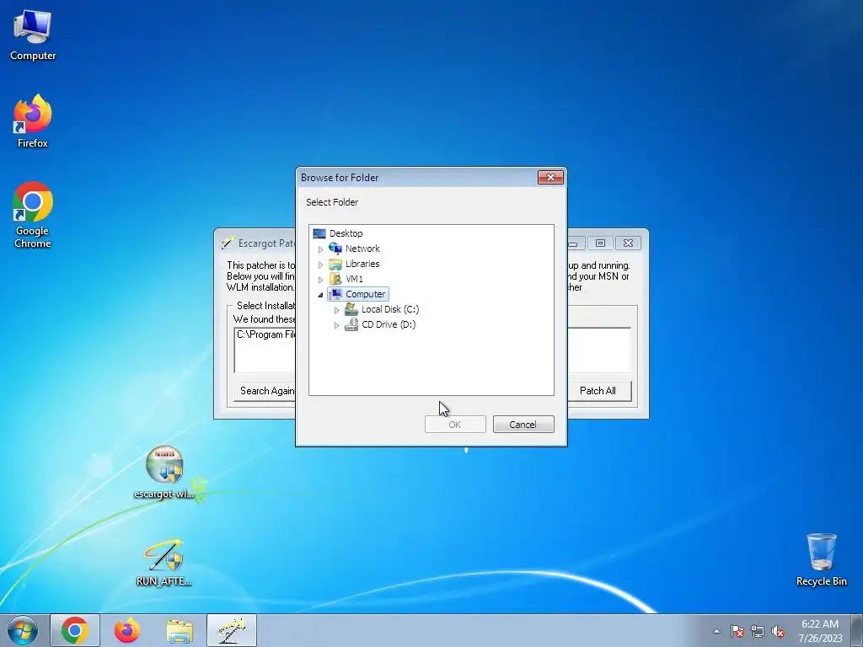
Task: Collapse the Computer tree node
Action: pyautogui.click(x=321, y=295)
